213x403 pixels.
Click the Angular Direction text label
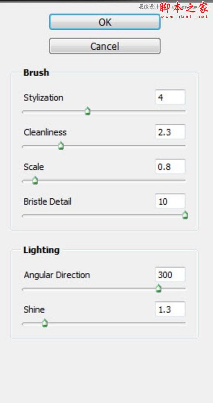(57, 275)
